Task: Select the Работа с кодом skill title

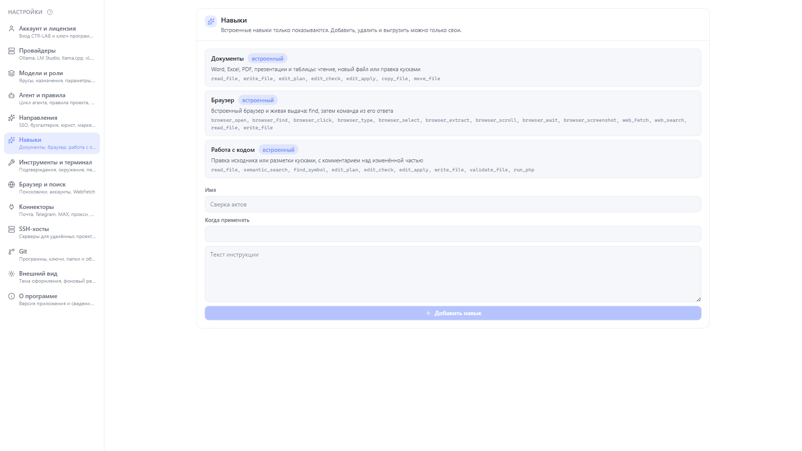Action: (x=233, y=150)
